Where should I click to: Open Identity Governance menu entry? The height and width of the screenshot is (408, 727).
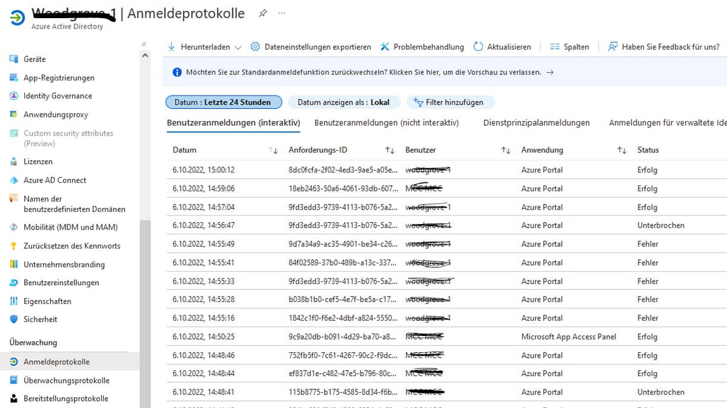[x=58, y=96]
